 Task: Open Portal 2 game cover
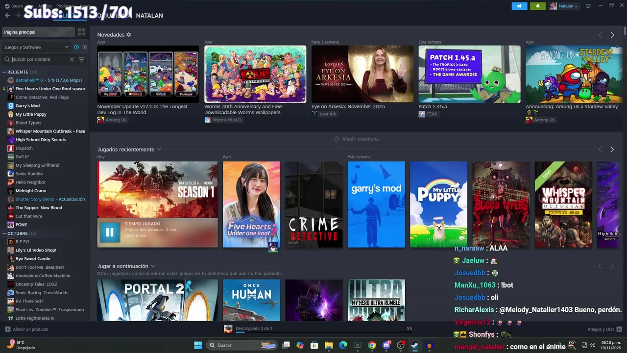click(x=157, y=300)
